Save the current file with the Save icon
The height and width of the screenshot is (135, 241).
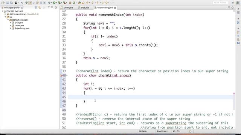click(8, 3)
